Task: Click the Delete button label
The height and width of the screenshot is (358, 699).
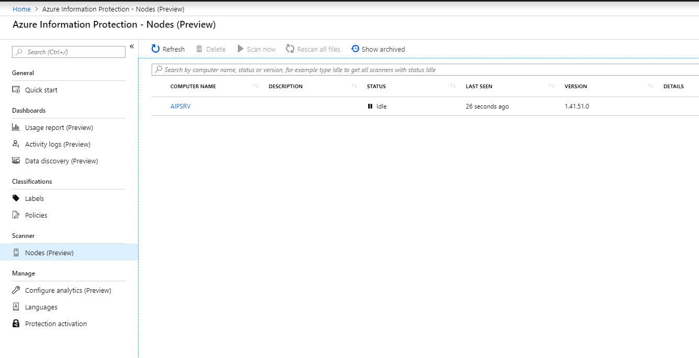Action: point(216,49)
